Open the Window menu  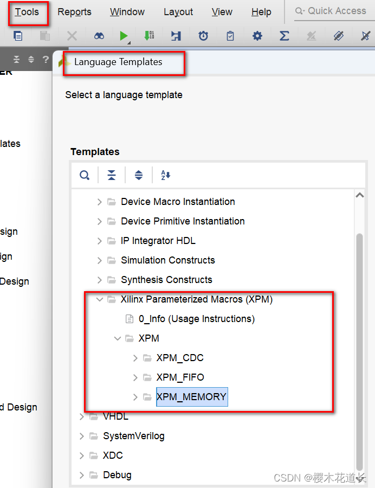coord(127,12)
